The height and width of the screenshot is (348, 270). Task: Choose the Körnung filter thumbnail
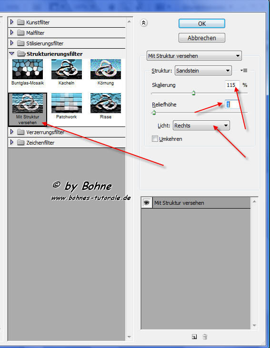coord(106,69)
